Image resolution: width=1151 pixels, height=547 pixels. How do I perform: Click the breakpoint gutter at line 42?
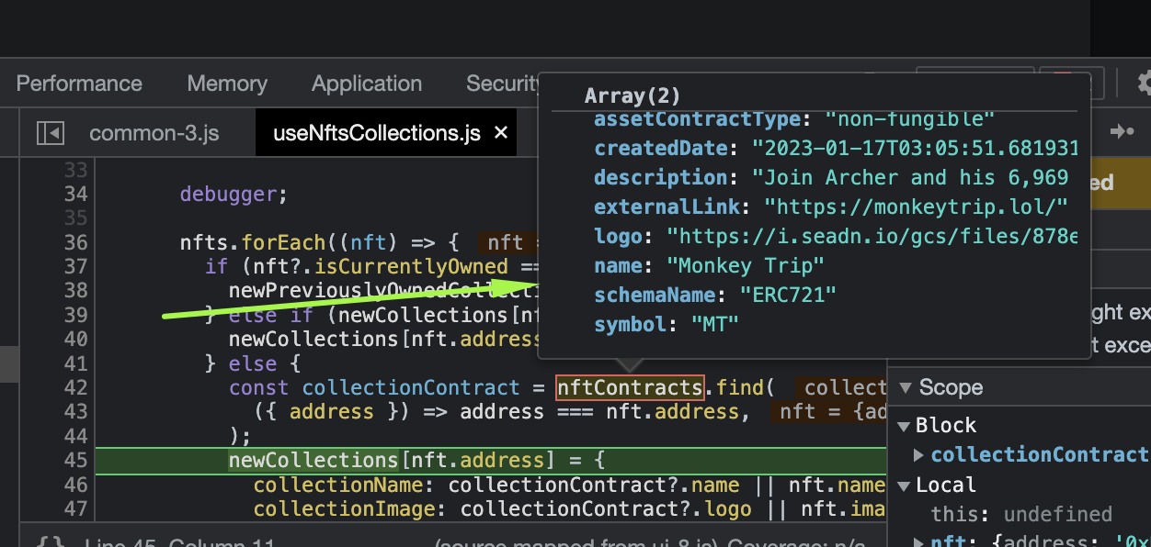click(x=76, y=387)
